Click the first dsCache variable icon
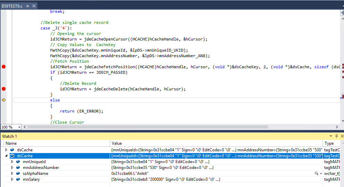Screen dimensions: 344x187 (x=12, y=150)
